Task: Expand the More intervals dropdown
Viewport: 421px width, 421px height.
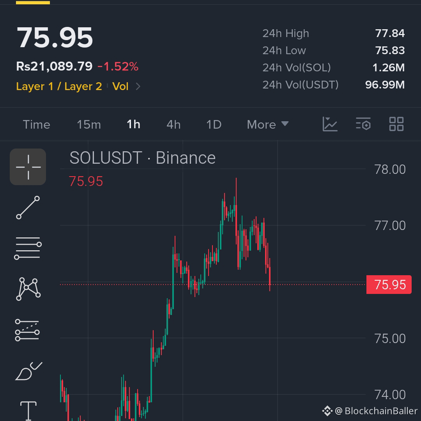Action: tap(268, 125)
